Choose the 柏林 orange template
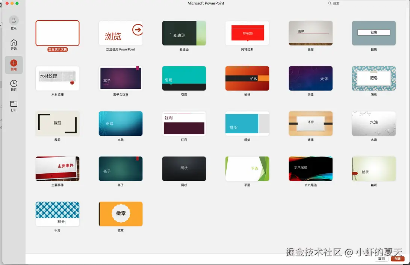The width and height of the screenshot is (410, 265). tap(247, 79)
